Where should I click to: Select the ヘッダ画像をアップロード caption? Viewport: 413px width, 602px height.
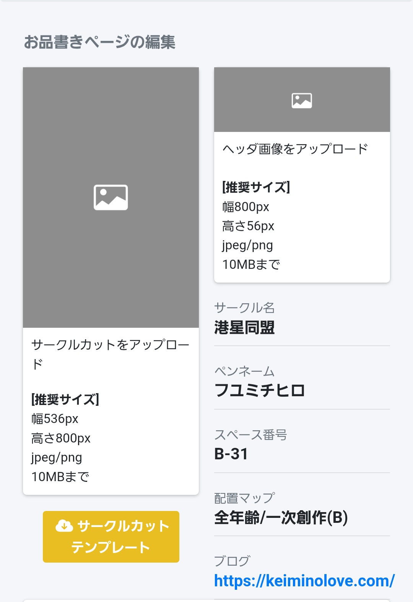point(295,149)
